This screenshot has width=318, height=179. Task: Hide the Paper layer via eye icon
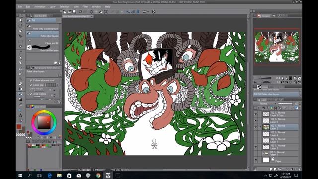click(x=256, y=160)
